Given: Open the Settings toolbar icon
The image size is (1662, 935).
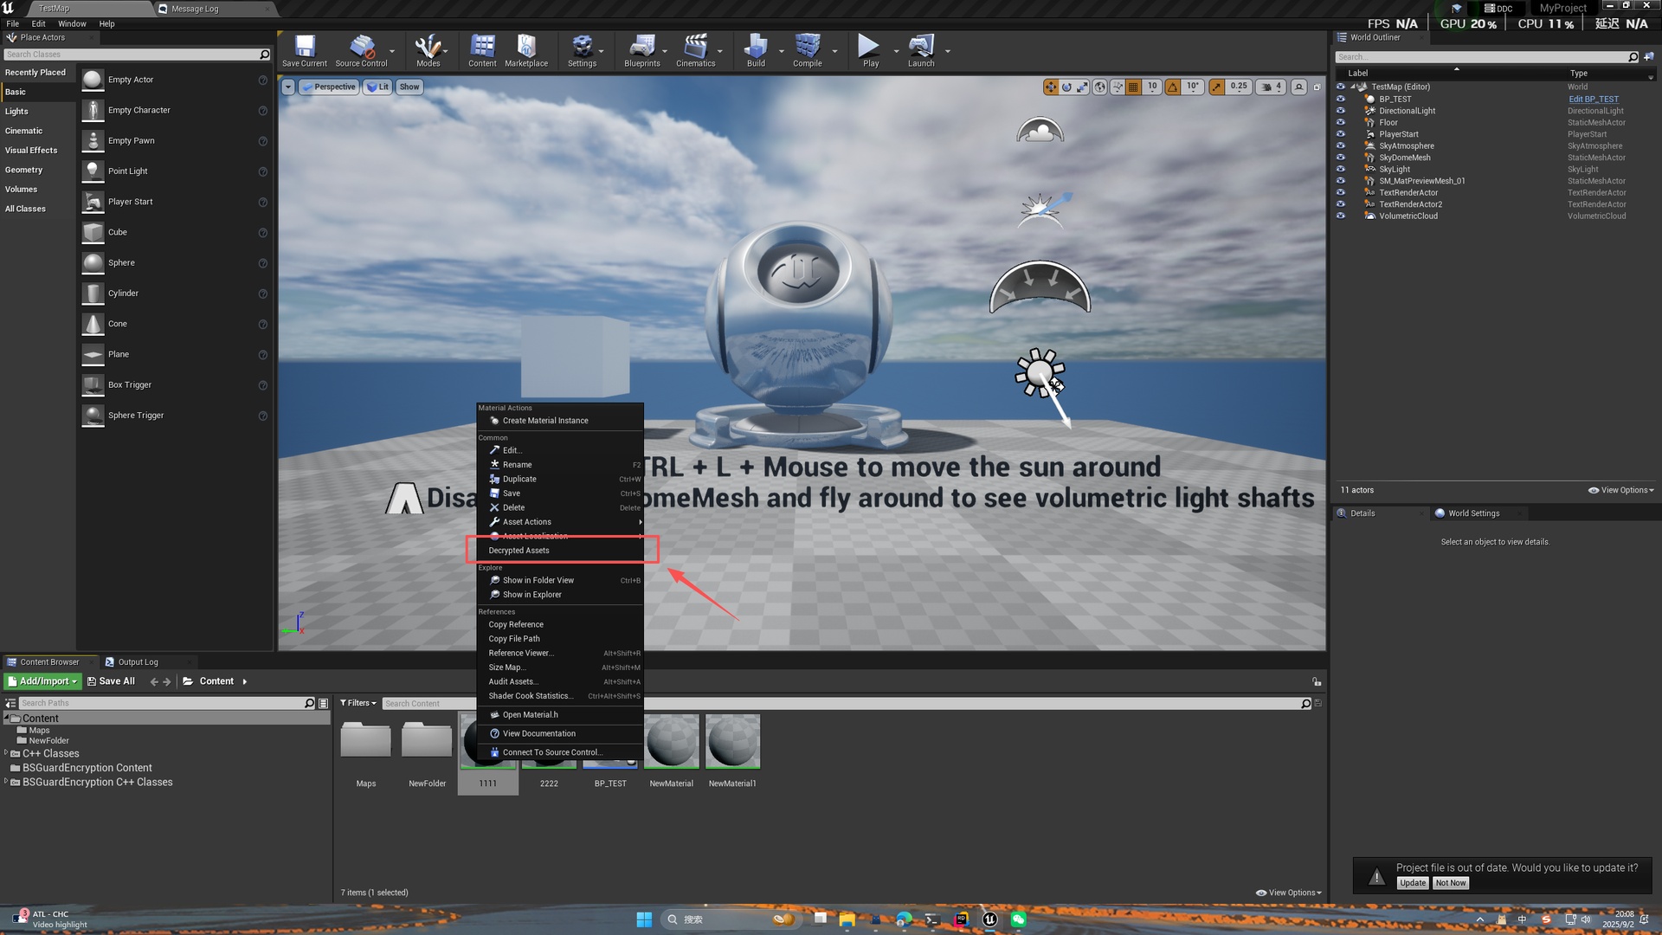Looking at the screenshot, I should pos(582,50).
